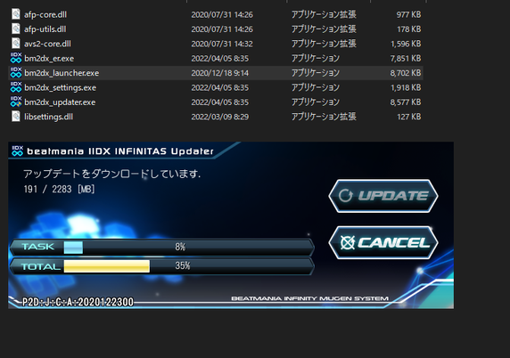The image size is (510, 358).
Task: Click the version string P2D:J:C:A:2020122300
Action: (78, 302)
